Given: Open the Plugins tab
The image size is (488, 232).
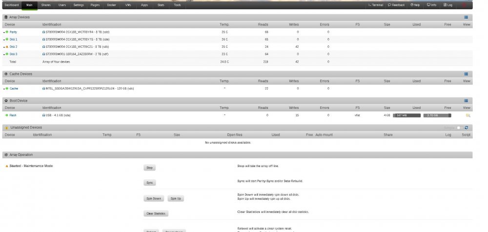Looking at the screenshot, I should (95, 5).
